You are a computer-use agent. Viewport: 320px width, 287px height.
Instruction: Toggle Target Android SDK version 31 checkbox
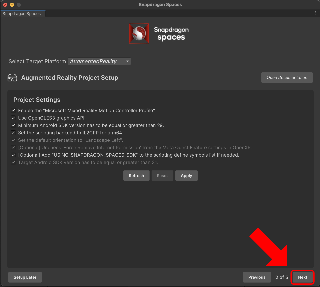[x=13, y=162]
